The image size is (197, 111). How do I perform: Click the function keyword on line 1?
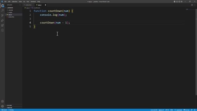pyautogui.click(x=40, y=11)
